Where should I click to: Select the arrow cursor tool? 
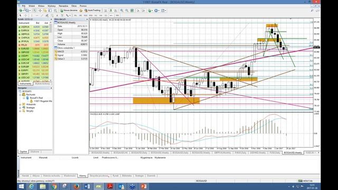[20, 15]
